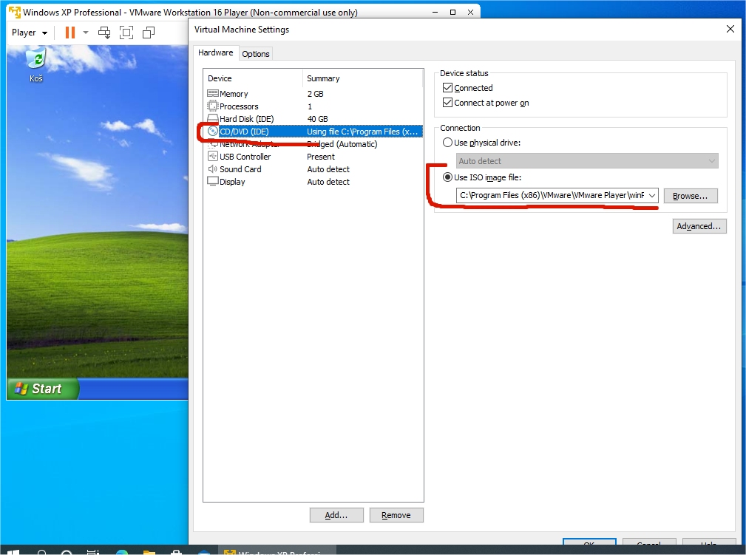
Task: Click the Memory chip icon
Action: click(213, 93)
